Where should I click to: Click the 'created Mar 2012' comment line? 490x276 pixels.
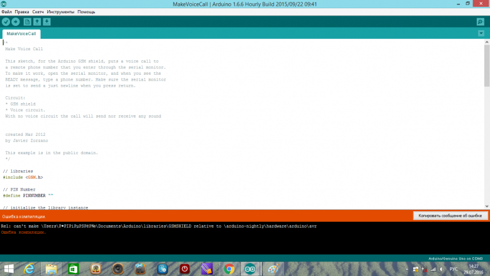(x=25, y=135)
